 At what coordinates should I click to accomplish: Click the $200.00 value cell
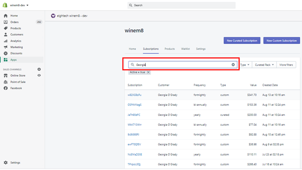(x=252, y=115)
